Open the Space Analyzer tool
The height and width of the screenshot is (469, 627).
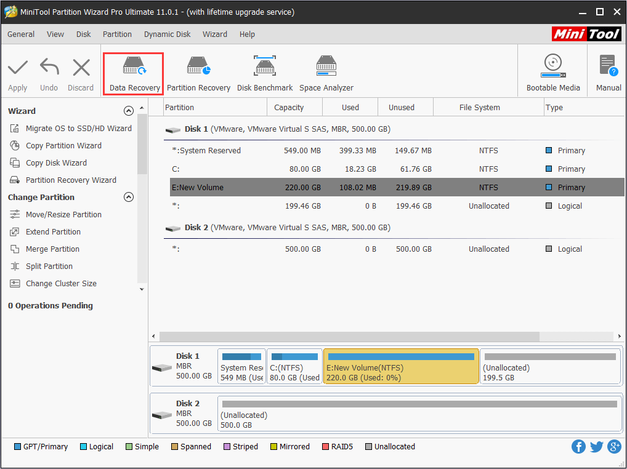pyautogui.click(x=326, y=74)
